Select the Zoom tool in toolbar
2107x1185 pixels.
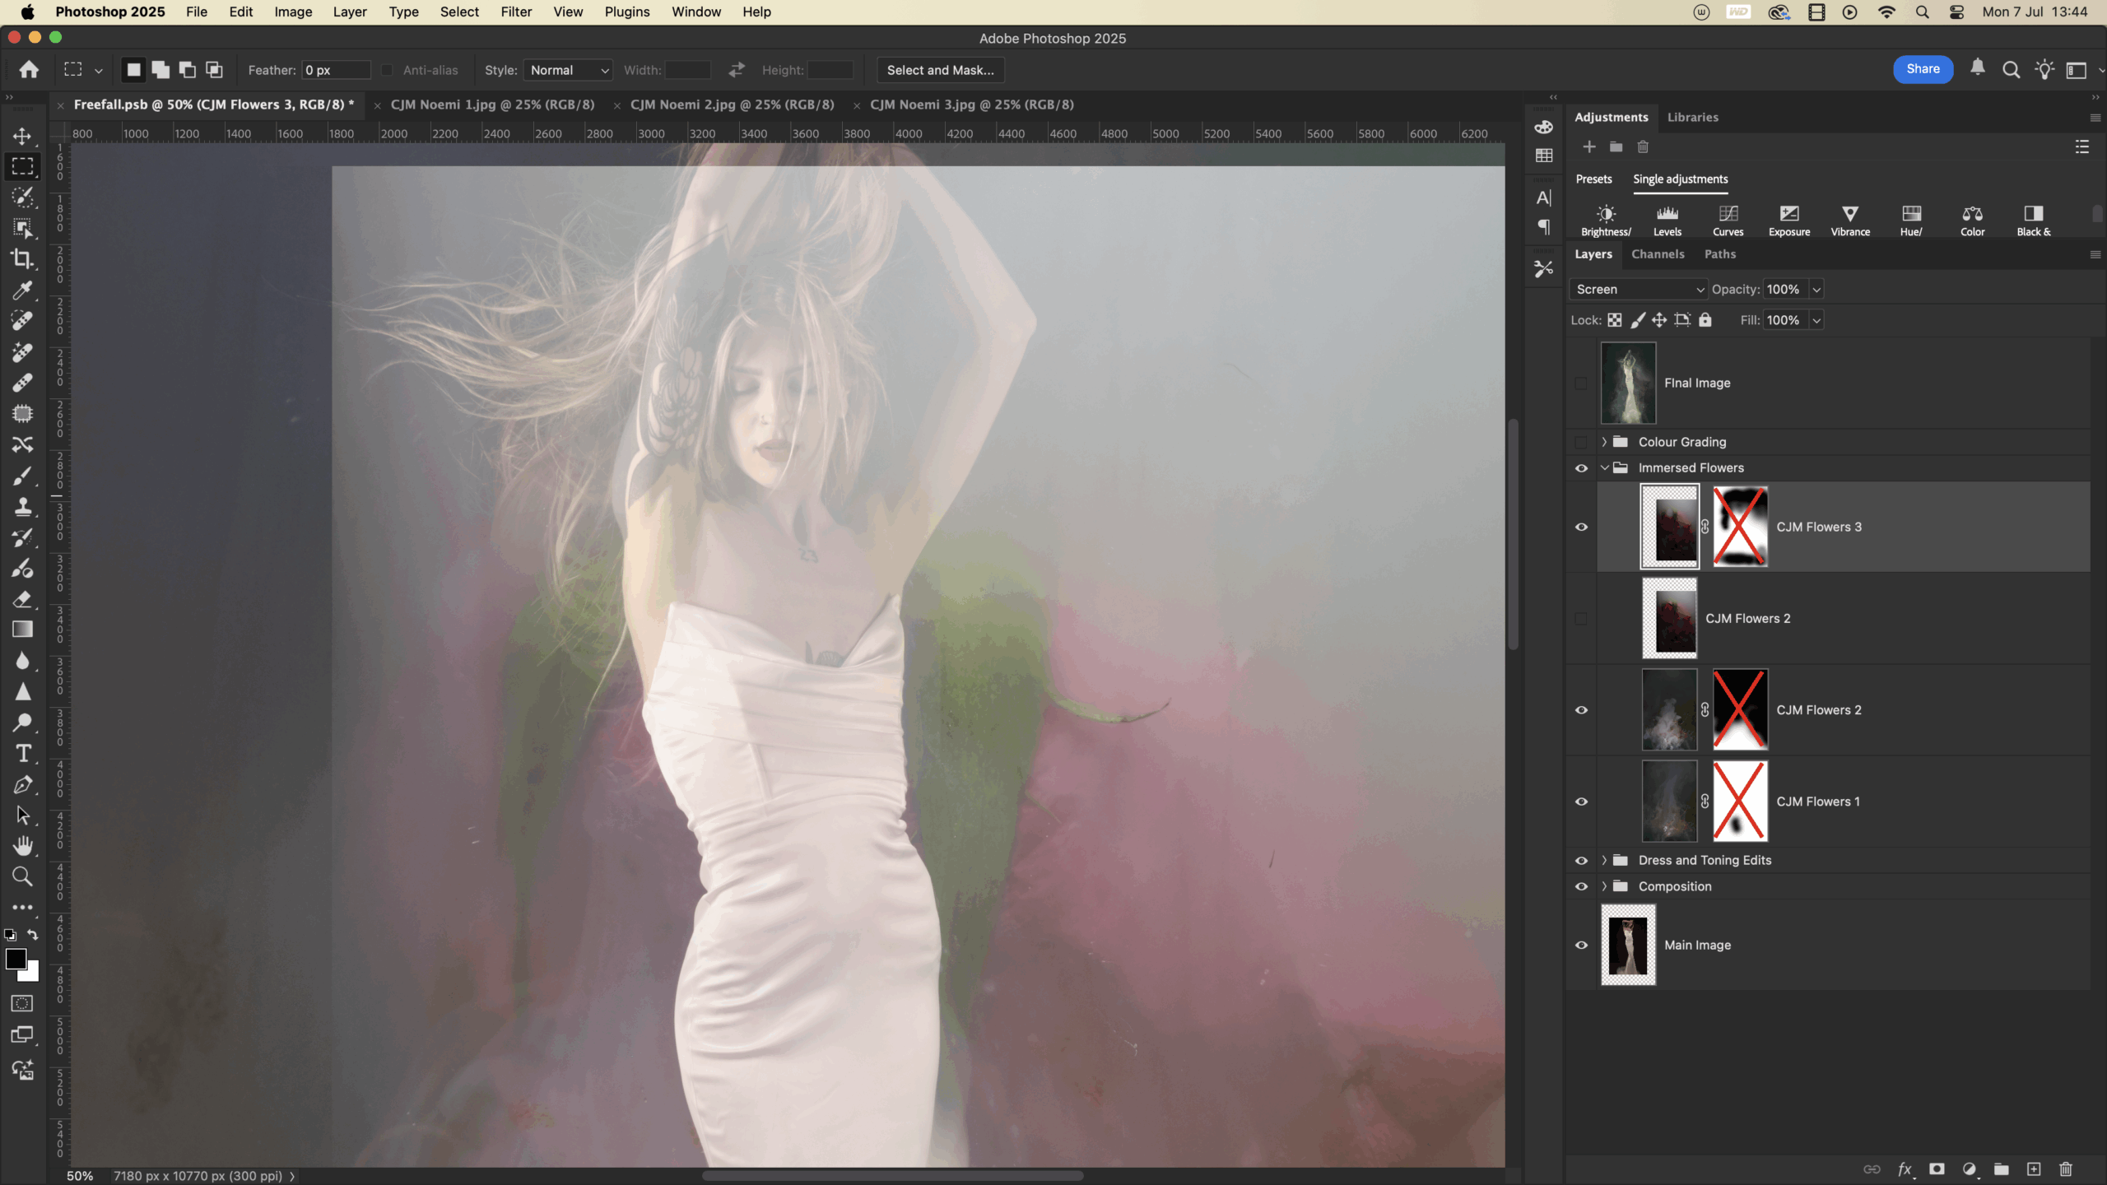point(22,877)
